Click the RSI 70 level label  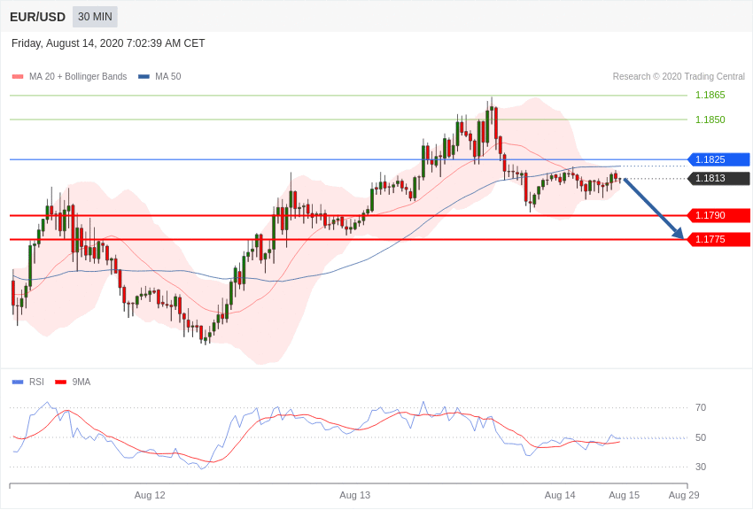pyautogui.click(x=701, y=407)
